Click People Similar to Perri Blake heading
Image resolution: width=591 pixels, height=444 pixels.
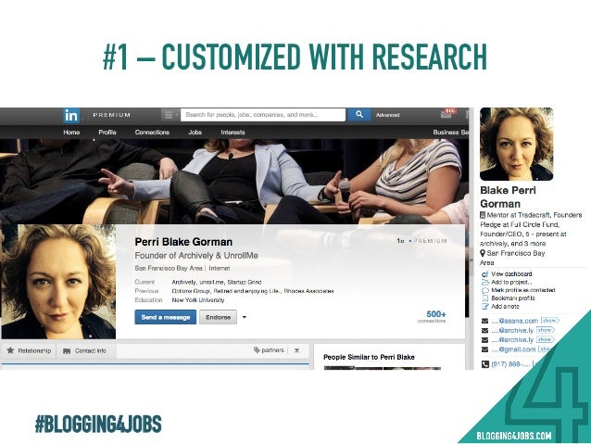369,357
